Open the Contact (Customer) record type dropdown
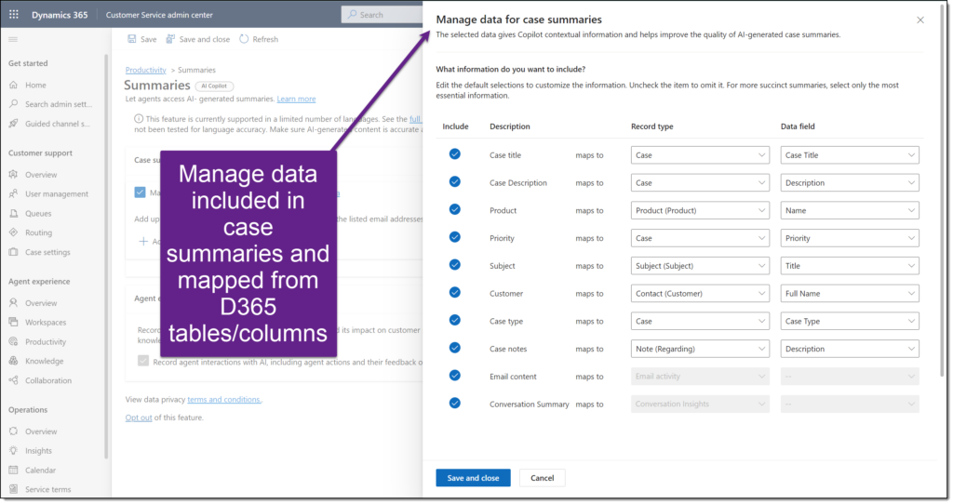Image resolution: width=953 pixels, height=504 pixels. tap(700, 293)
